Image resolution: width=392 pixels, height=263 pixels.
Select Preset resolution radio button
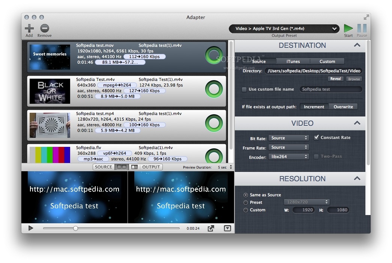pyautogui.click(x=246, y=202)
